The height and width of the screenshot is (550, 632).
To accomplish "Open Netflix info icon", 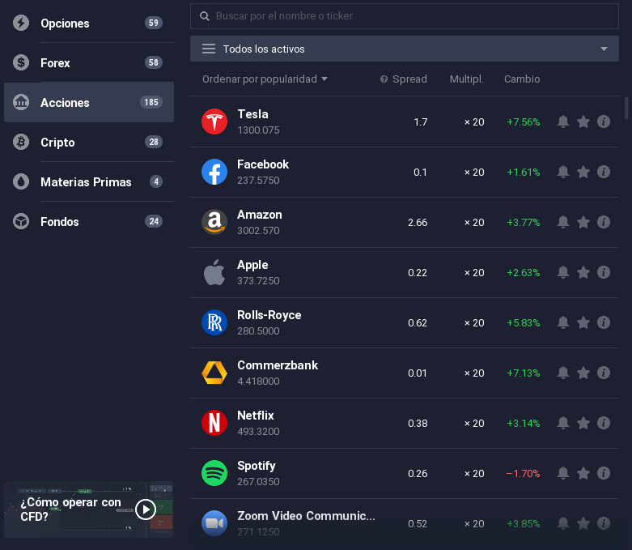I will pos(604,423).
